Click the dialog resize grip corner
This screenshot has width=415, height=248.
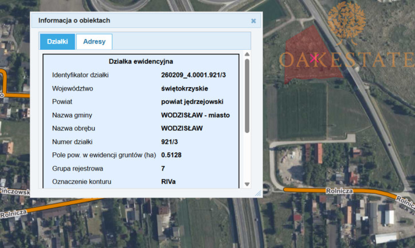click(258, 193)
